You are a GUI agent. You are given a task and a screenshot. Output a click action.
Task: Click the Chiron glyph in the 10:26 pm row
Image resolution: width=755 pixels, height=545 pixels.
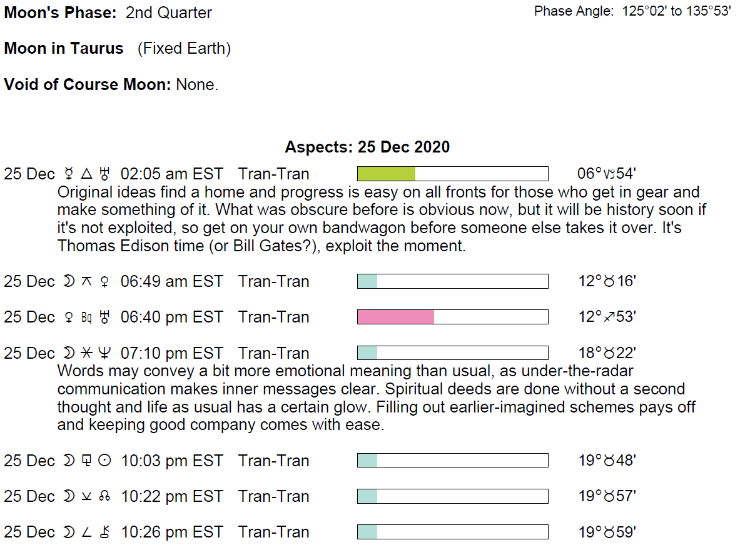(105, 532)
